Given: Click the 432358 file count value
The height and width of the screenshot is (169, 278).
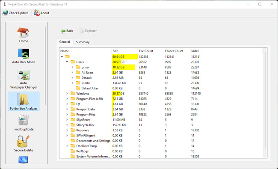Looking at the screenshot, I should [x=143, y=56].
